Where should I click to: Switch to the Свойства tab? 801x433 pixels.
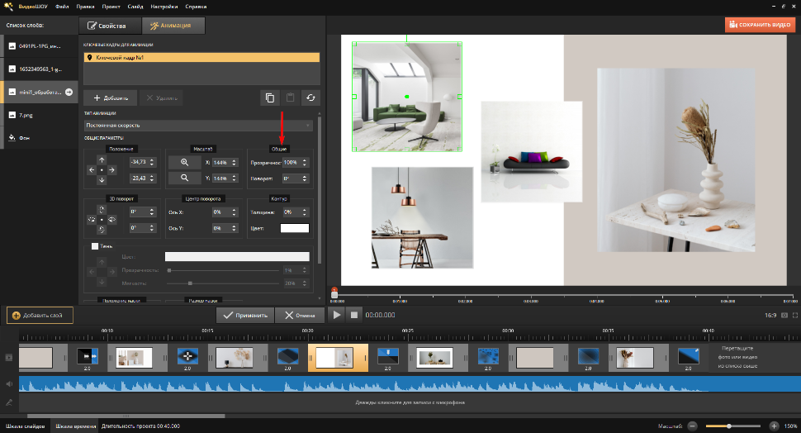[110, 26]
